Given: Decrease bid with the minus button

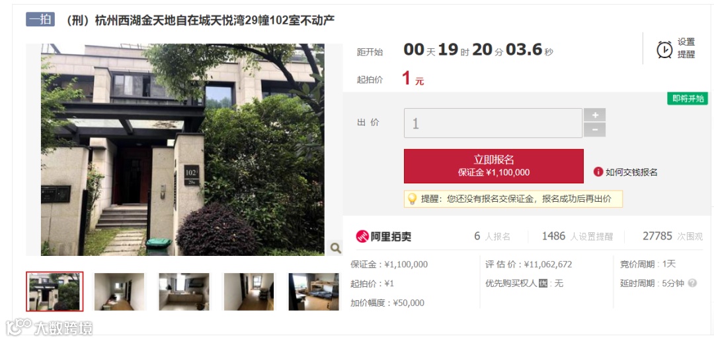Looking at the screenshot, I should coord(595,130).
